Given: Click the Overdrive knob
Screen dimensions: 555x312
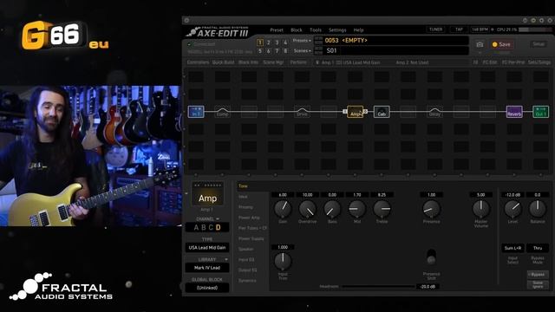Looking at the screenshot, I should 307,209.
